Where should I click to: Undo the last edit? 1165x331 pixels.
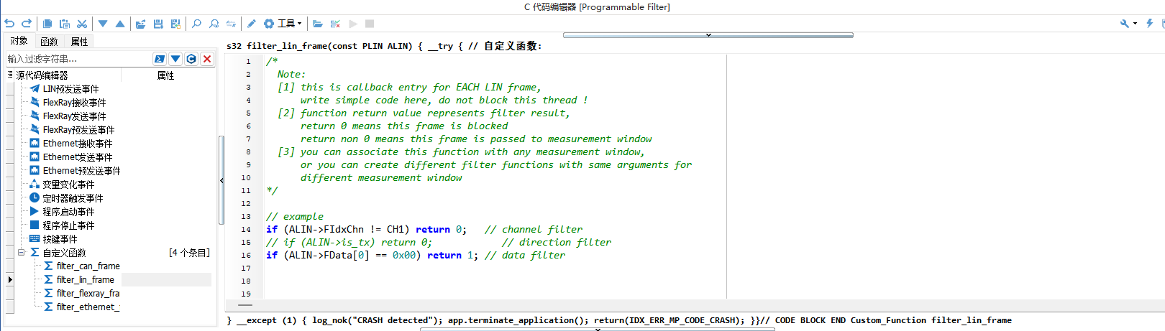[9, 24]
